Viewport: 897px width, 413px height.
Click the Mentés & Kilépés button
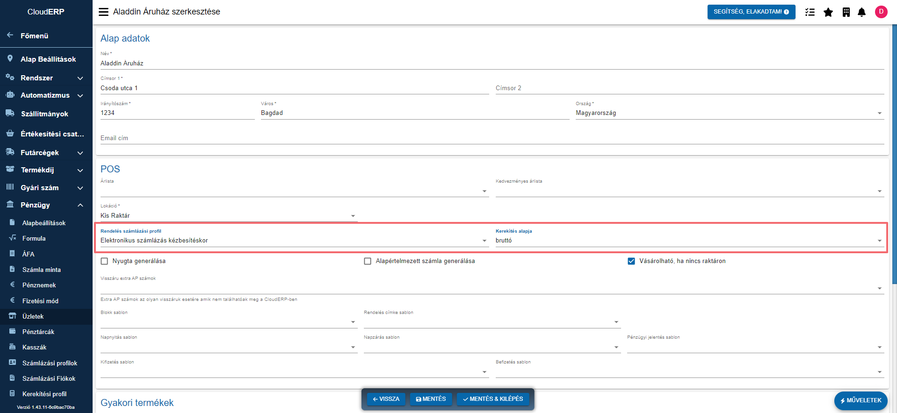pos(493,399)
